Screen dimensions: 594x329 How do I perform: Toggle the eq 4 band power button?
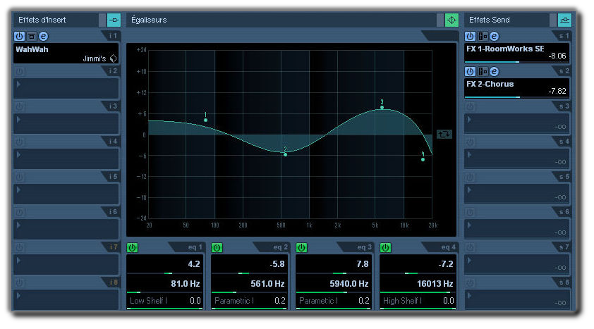point(385,247)
